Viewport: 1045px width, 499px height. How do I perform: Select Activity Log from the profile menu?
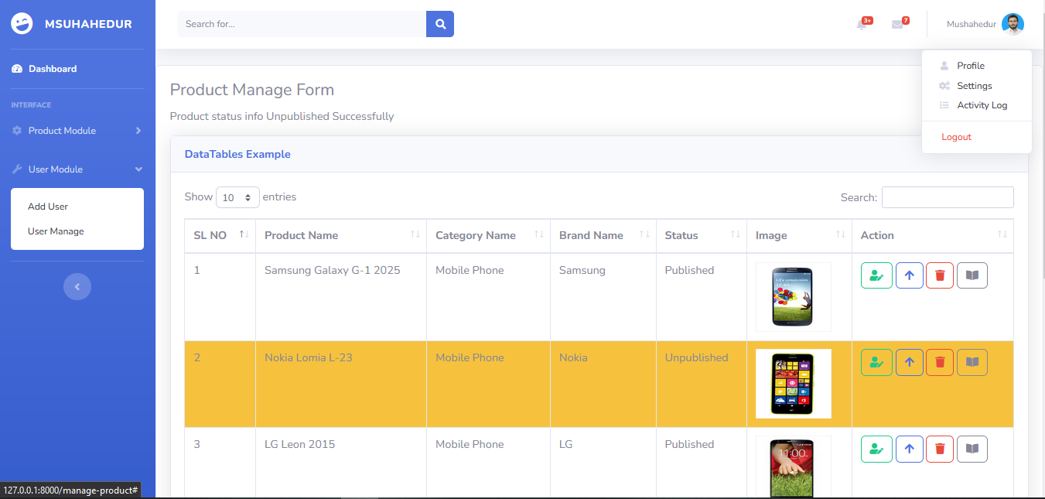click(981, 104)
